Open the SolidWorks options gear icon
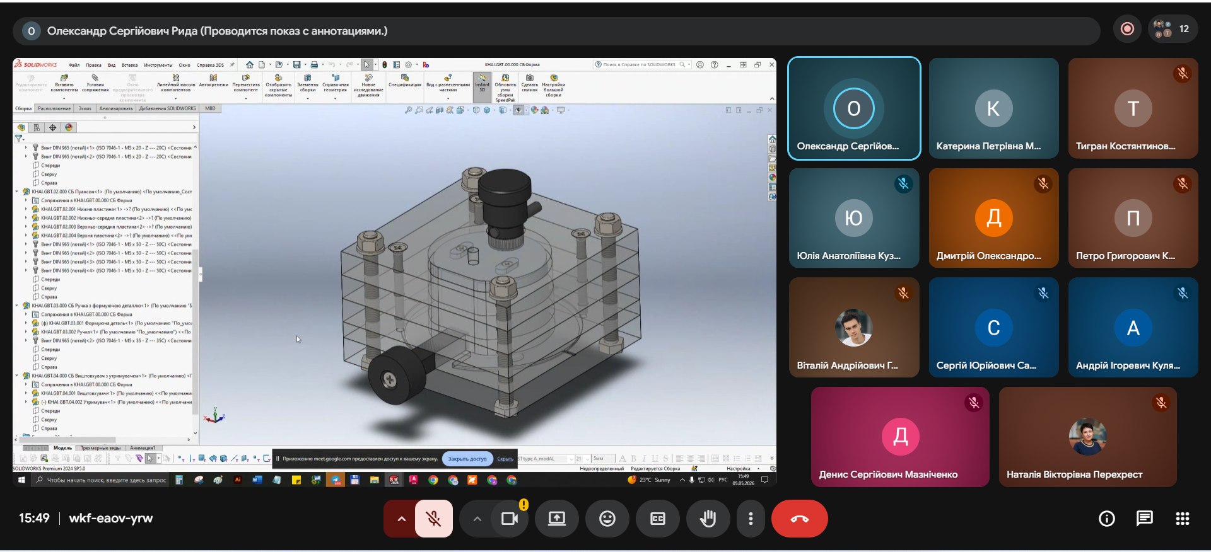 408,64
